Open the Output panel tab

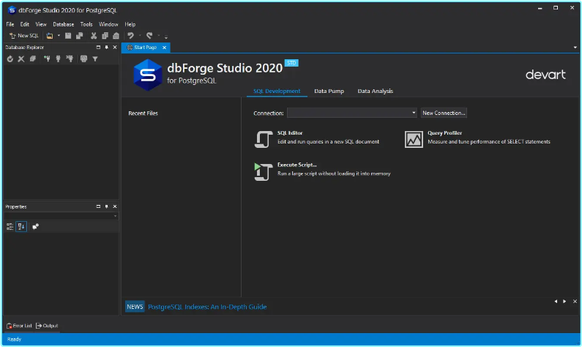coord(47,326)
